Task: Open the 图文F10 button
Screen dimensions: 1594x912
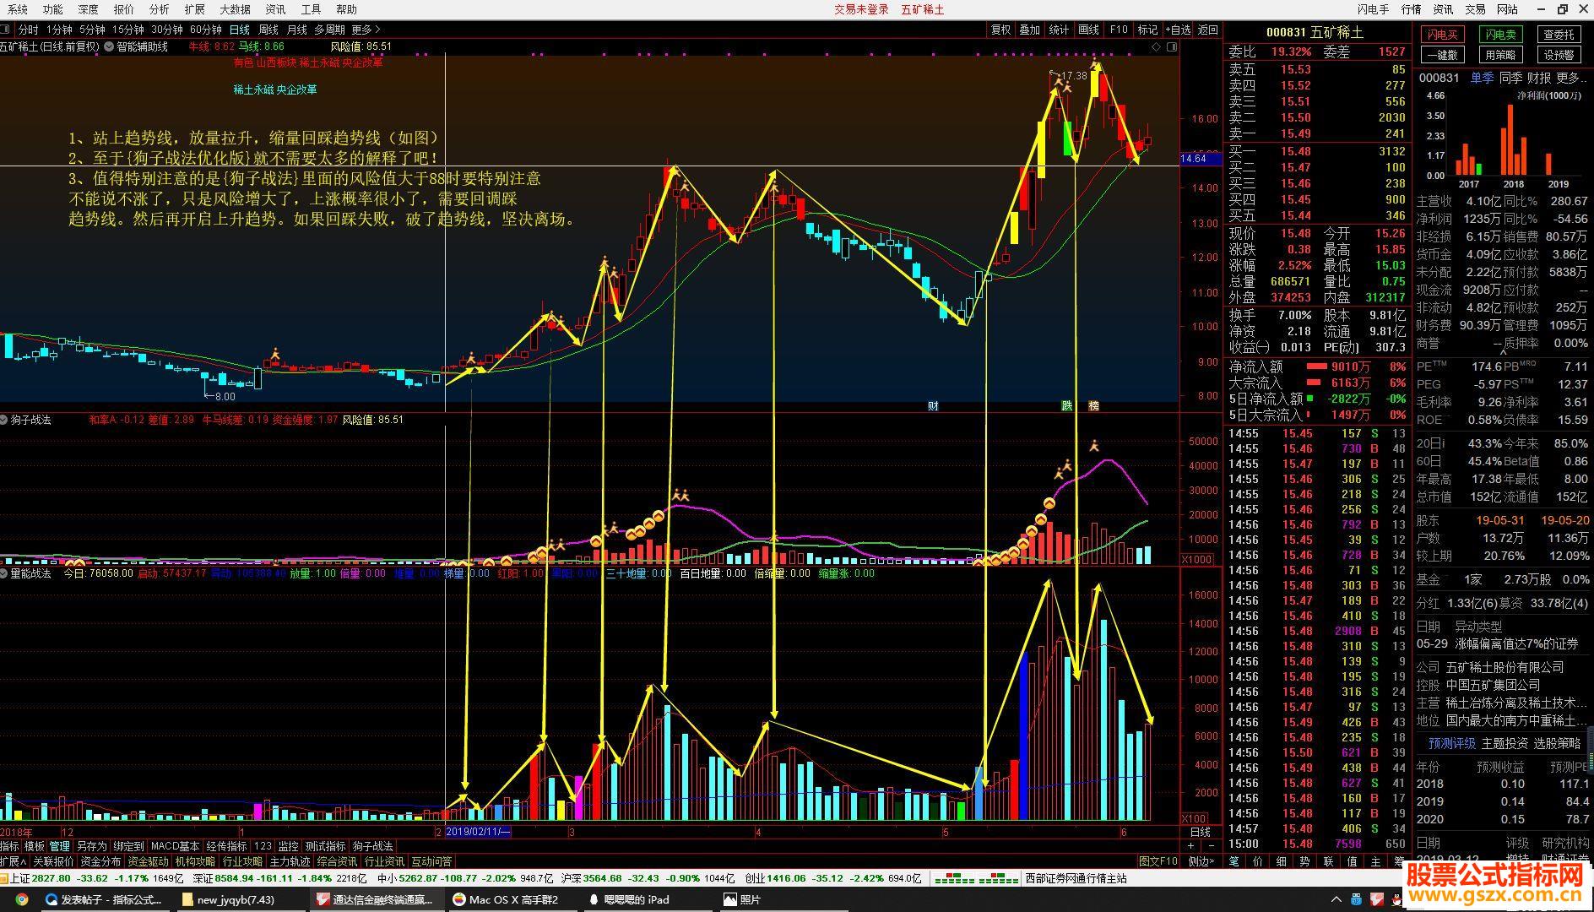Action: (1158, 861)
